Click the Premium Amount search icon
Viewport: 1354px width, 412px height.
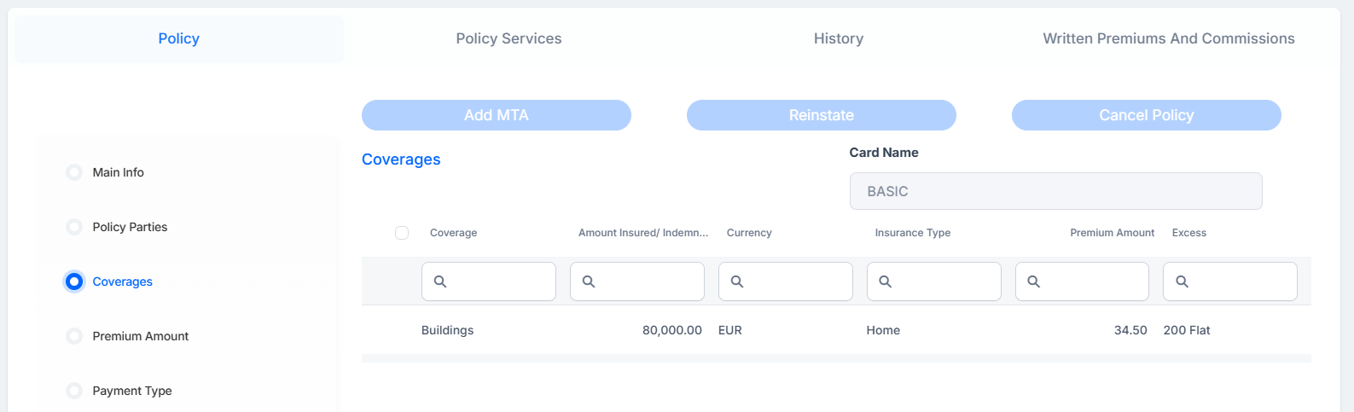pos(1034,281)
